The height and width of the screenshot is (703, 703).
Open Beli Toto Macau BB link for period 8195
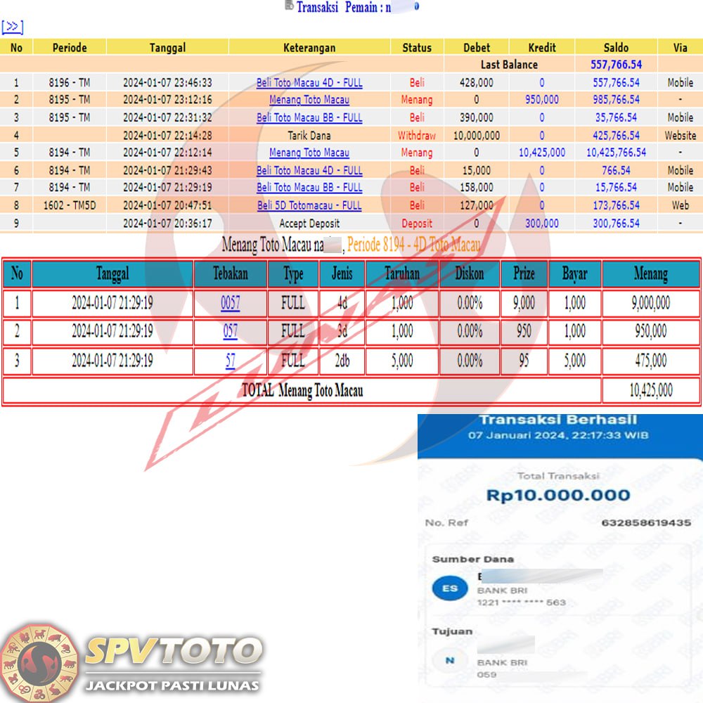coord(309,117)
